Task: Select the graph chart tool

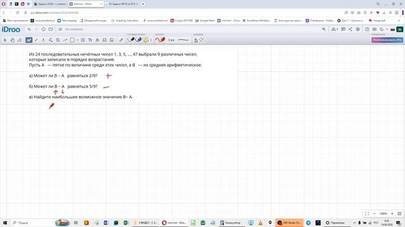Action: pos(65,40)
